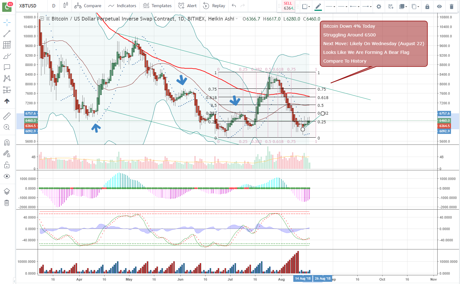Open the right line end dropdown
Screen dimensions: 460x284
(x=367, y=6)
